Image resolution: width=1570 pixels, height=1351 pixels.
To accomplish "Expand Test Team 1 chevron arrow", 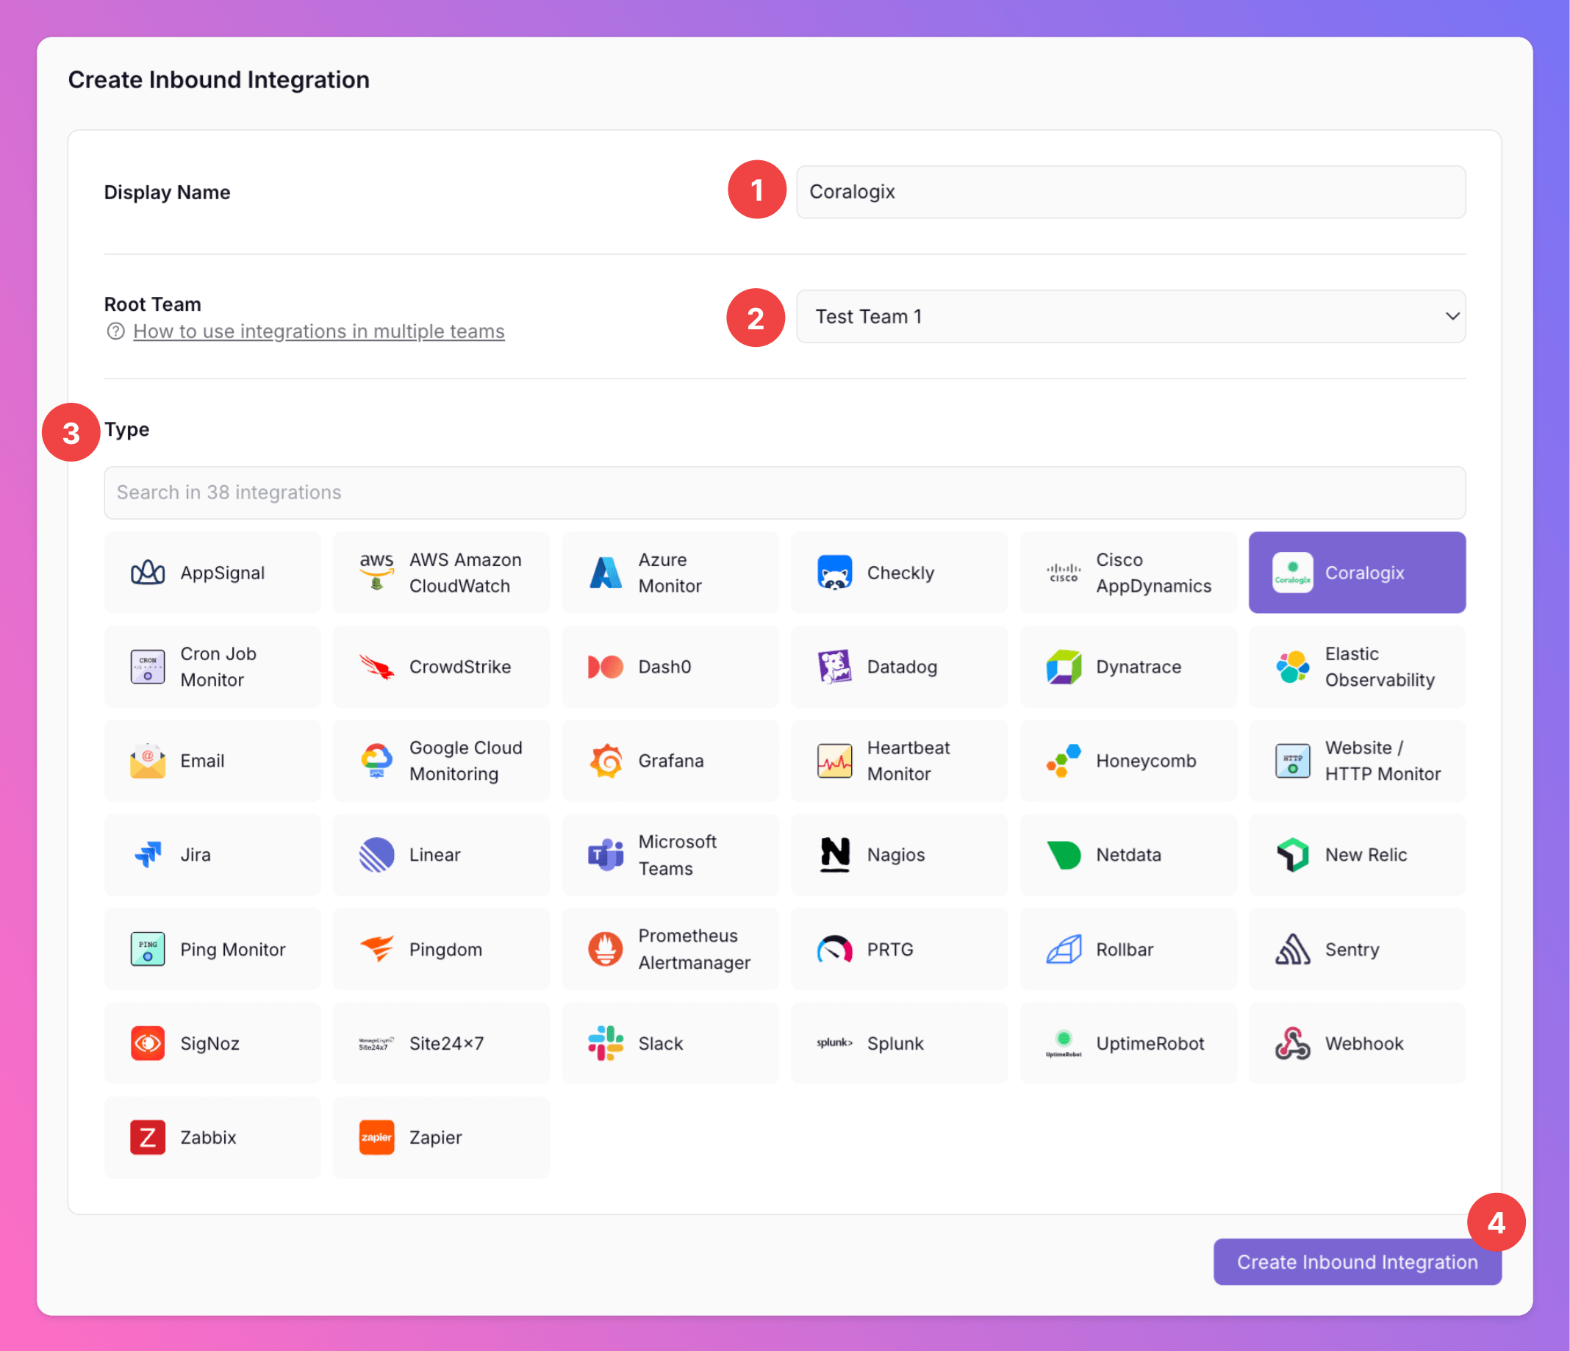I will [x=1452, y=317].
